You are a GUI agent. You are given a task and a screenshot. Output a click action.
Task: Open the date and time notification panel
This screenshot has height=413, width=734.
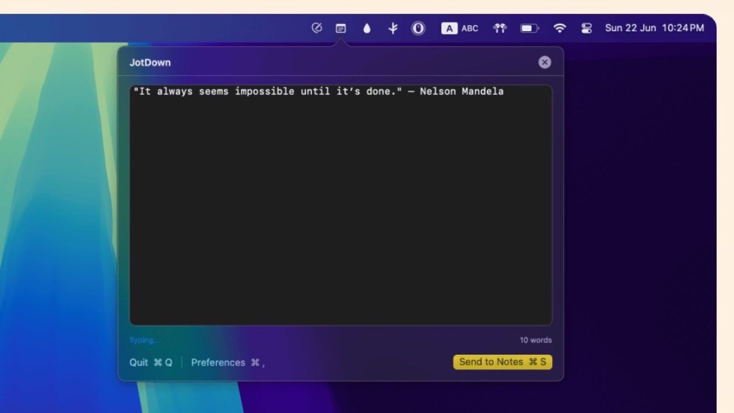point(654,28)
